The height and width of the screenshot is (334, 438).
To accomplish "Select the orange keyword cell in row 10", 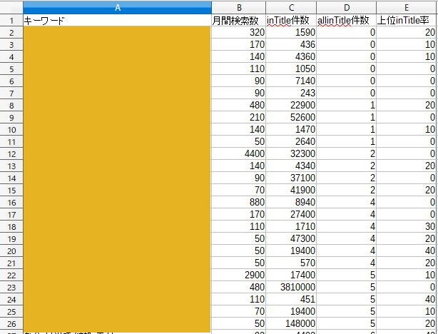I will click(117, 129).
